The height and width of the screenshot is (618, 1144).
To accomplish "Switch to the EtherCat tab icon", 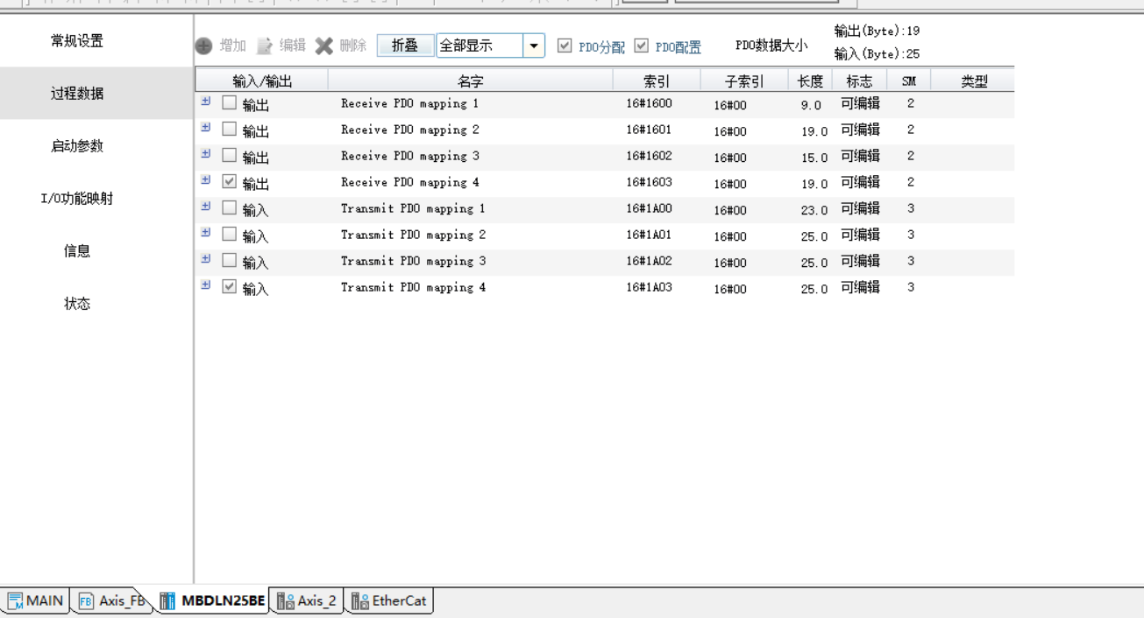I will pyautogui.click(x=359, y=600).
